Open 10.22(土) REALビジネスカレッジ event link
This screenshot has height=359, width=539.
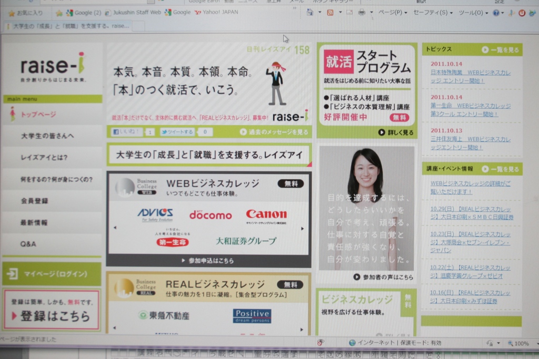[x=470, y=271]
